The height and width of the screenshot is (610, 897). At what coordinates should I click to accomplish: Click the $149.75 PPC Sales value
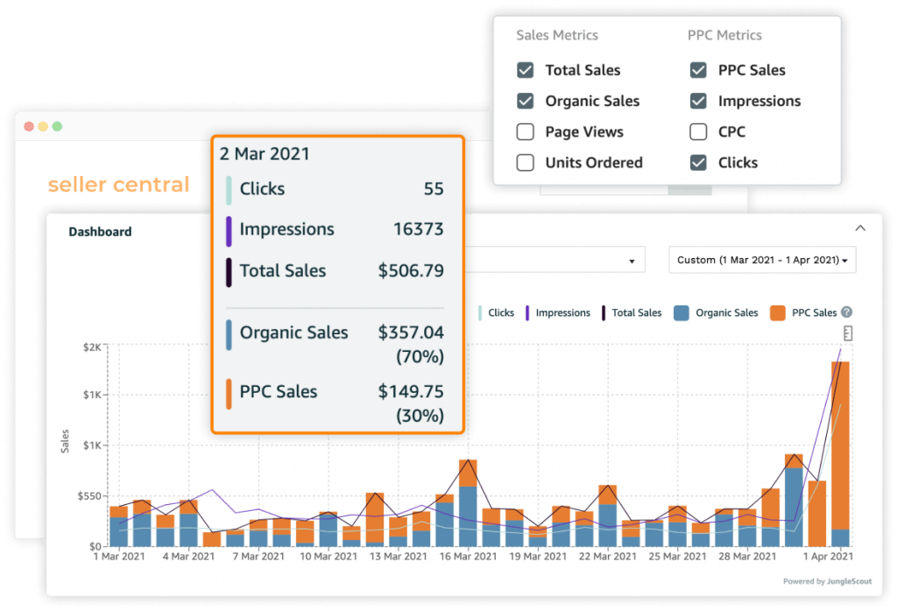(411, 391)
